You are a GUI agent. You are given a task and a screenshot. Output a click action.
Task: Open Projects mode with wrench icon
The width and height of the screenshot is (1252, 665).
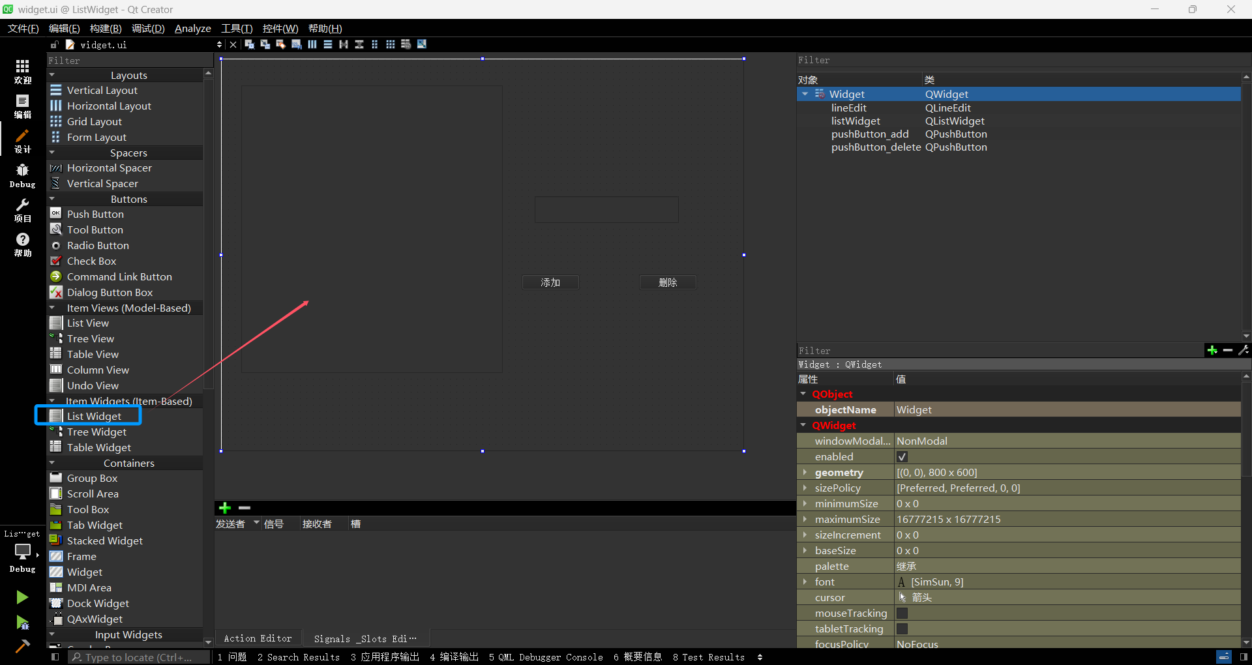pos(23,210)
